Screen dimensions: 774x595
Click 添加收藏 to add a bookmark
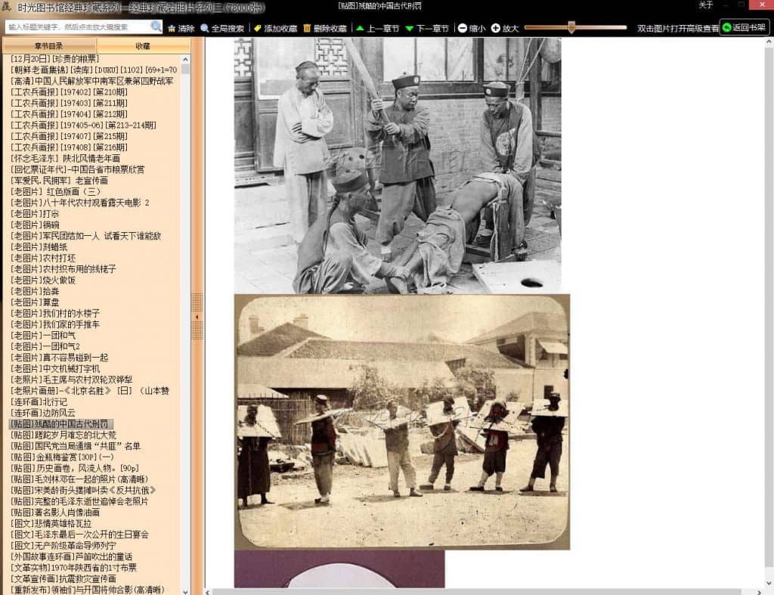[x=275, y=28]
